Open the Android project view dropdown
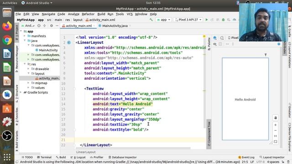The image size is (292, 164). coord(29,26)
